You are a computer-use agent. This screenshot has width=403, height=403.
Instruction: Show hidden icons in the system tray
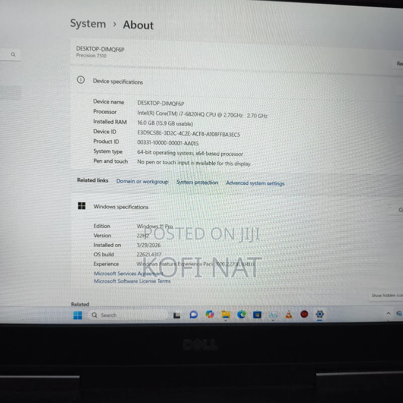pos(388,314)
